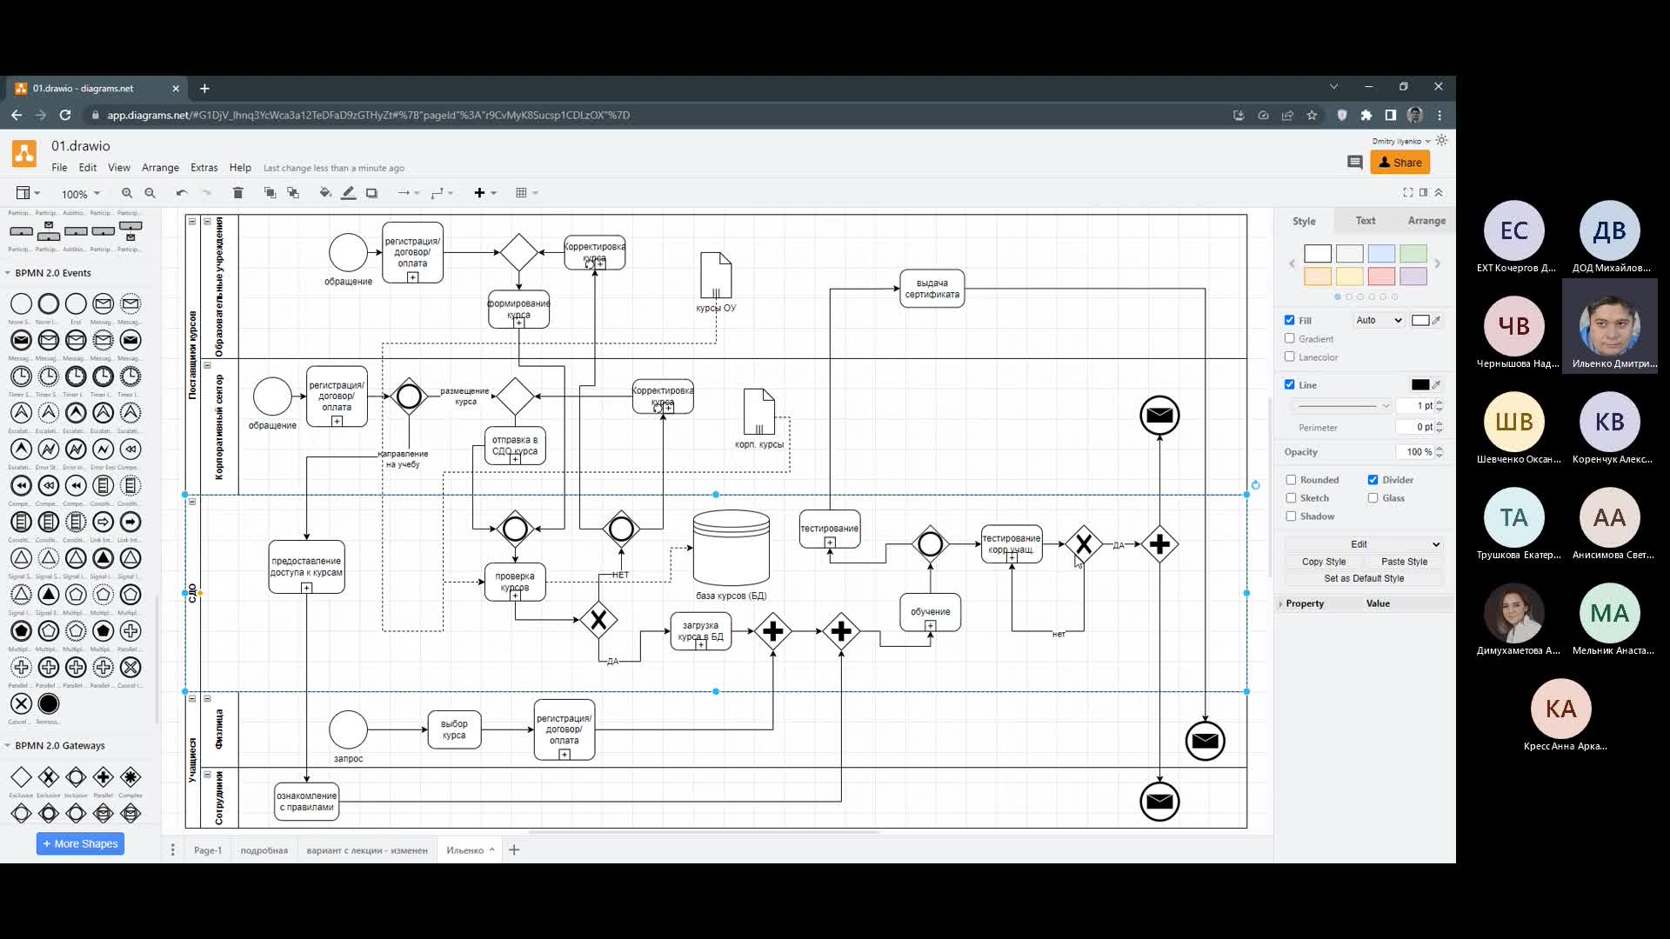Undo last change with undo arrow

click(181, 193)
